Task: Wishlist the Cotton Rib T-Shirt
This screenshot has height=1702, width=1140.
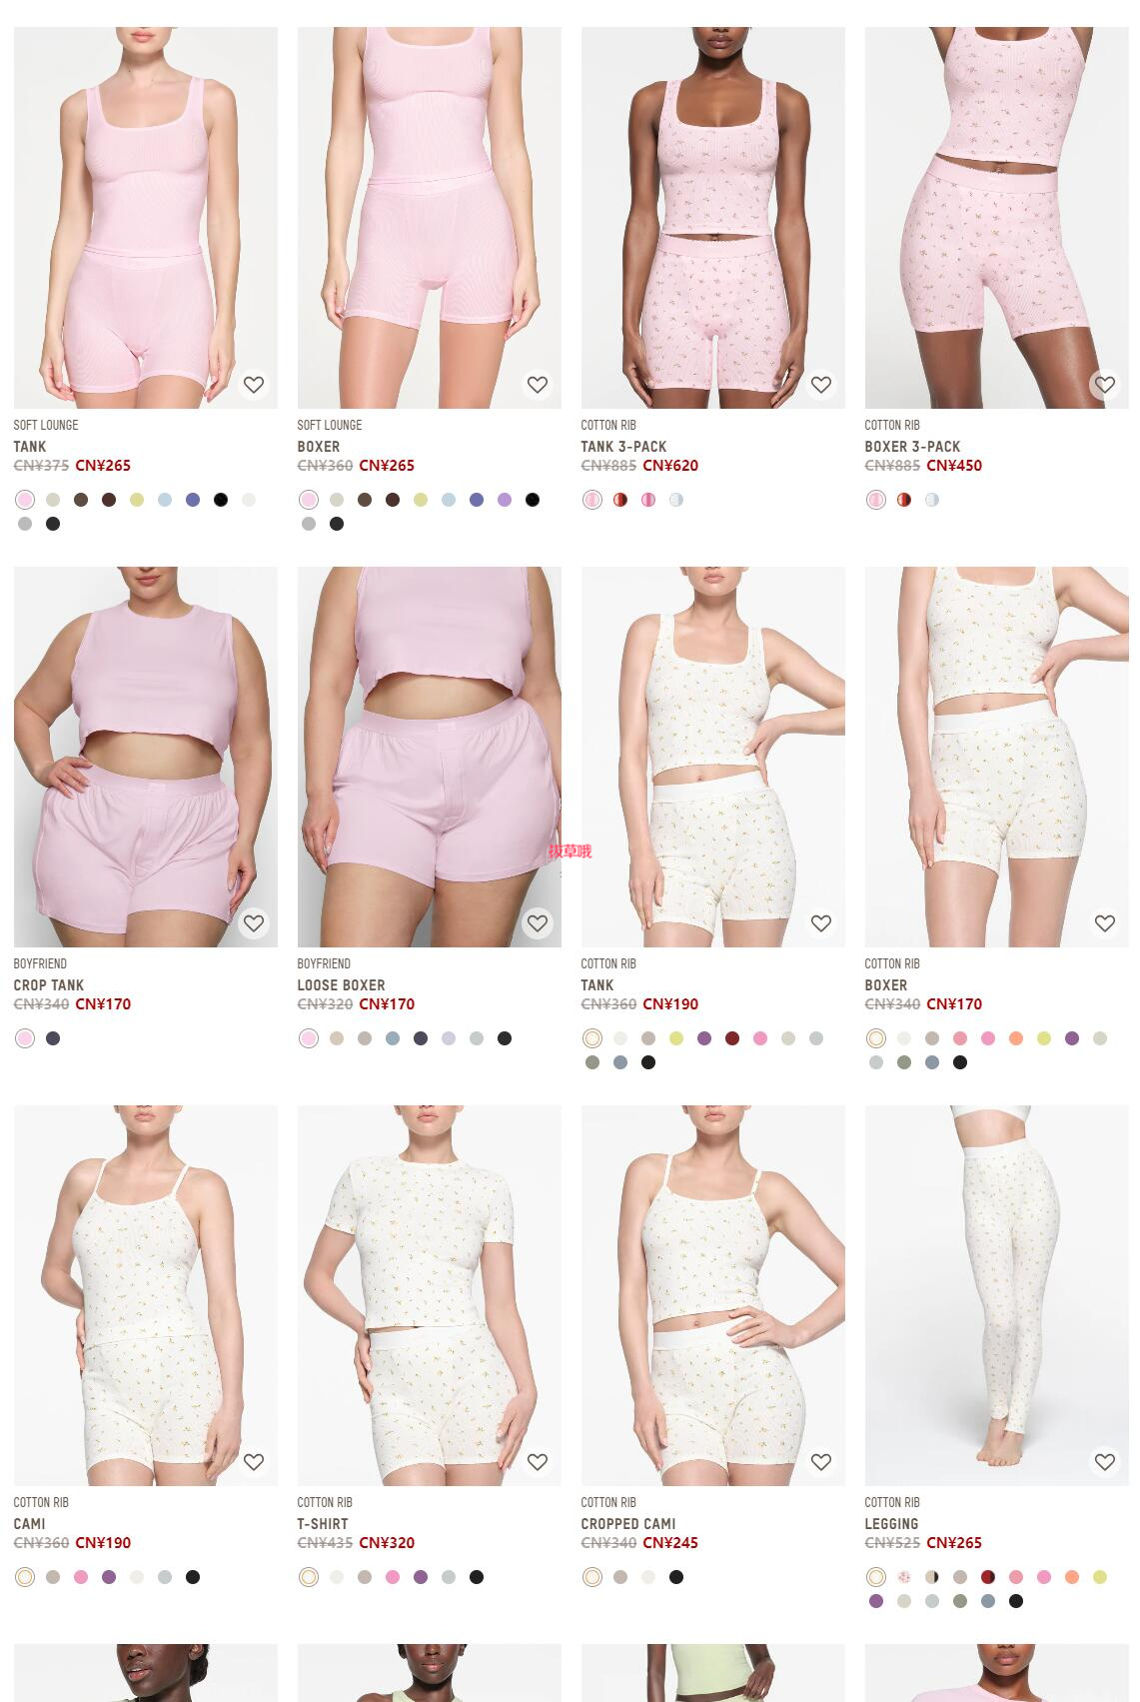Action: click(x=538, y=1462)
